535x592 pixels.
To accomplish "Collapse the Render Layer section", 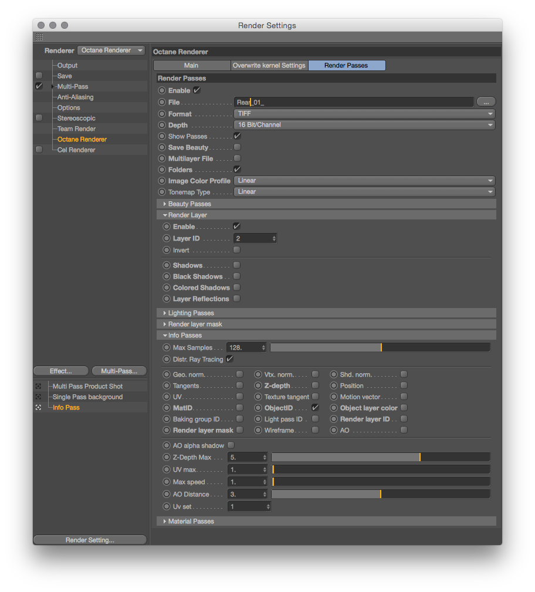I will [x=165, y=215].
